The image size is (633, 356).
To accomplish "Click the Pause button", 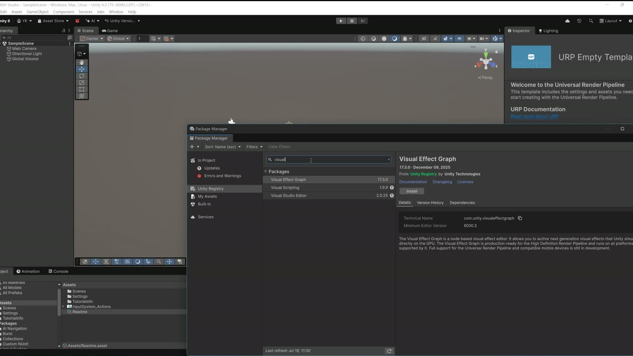I will click(x=352, y=21).
